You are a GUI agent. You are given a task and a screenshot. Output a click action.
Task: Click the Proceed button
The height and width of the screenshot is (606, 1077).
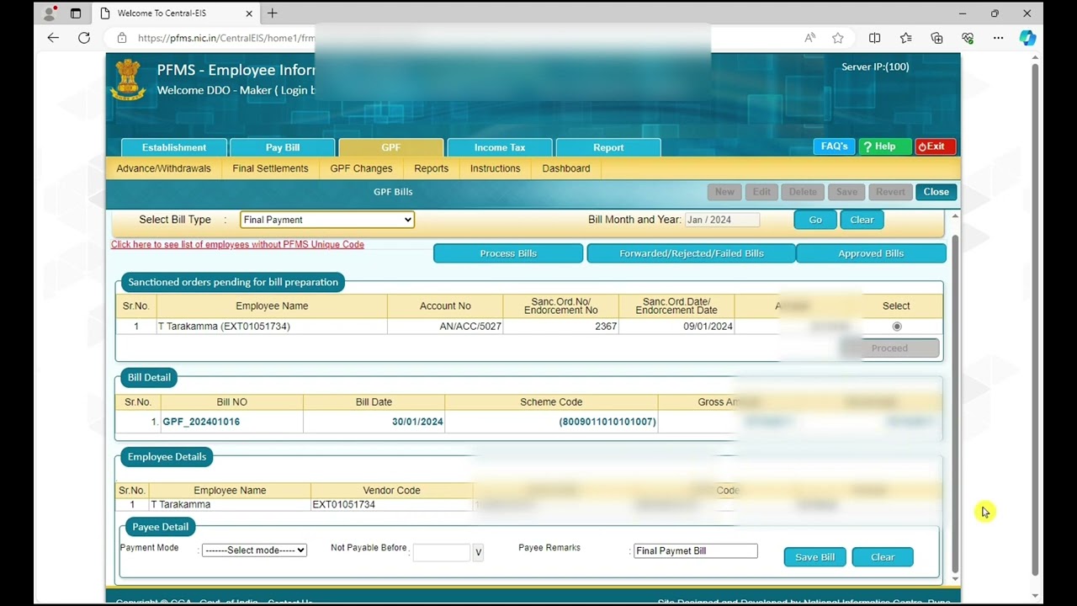(x=889, y=348)
